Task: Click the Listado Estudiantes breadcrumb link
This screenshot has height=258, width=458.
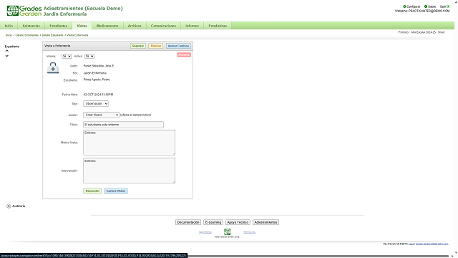Action: [x=27, y=35]
